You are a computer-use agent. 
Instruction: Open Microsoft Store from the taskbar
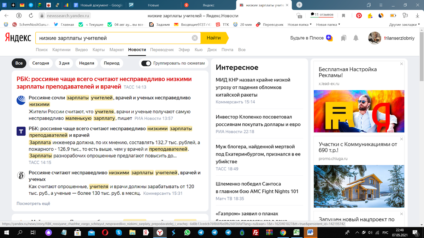click(x=77, y=232)
